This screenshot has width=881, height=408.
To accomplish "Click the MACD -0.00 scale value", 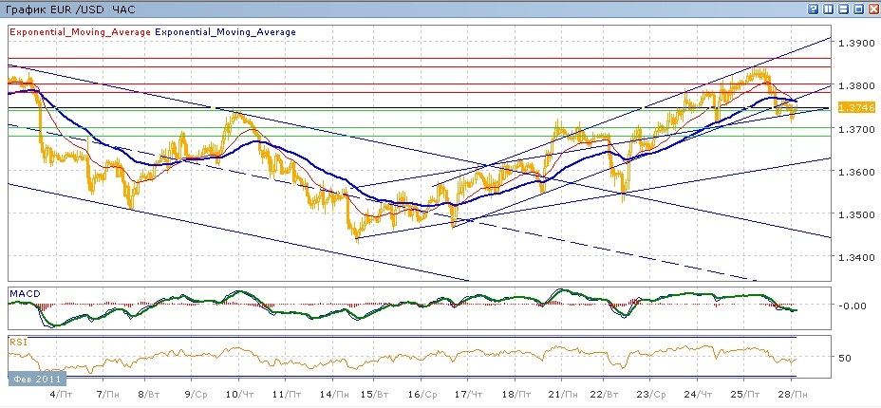I will [854, 306].
